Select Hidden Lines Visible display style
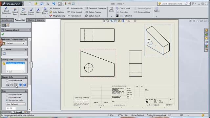The image size is (210, 118). [x=12, y=85]
